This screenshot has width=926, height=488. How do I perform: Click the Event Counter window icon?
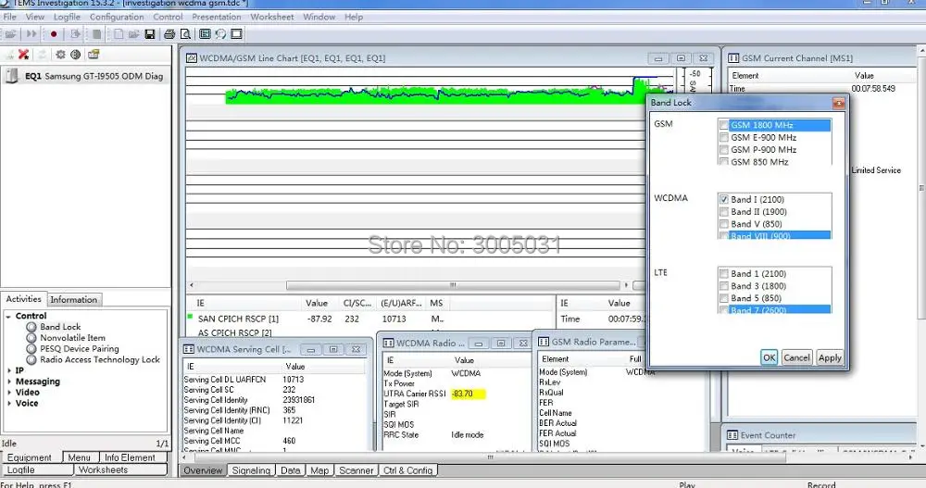[x=732, y=435]
